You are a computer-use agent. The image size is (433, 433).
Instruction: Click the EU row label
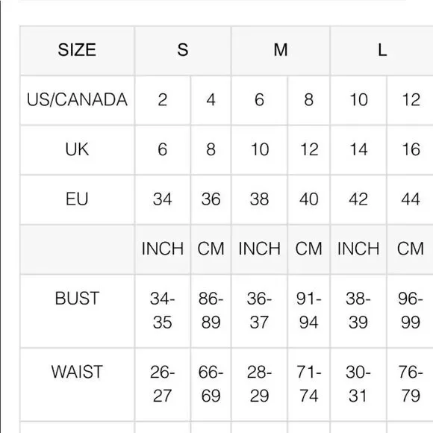tap(77, 199)
